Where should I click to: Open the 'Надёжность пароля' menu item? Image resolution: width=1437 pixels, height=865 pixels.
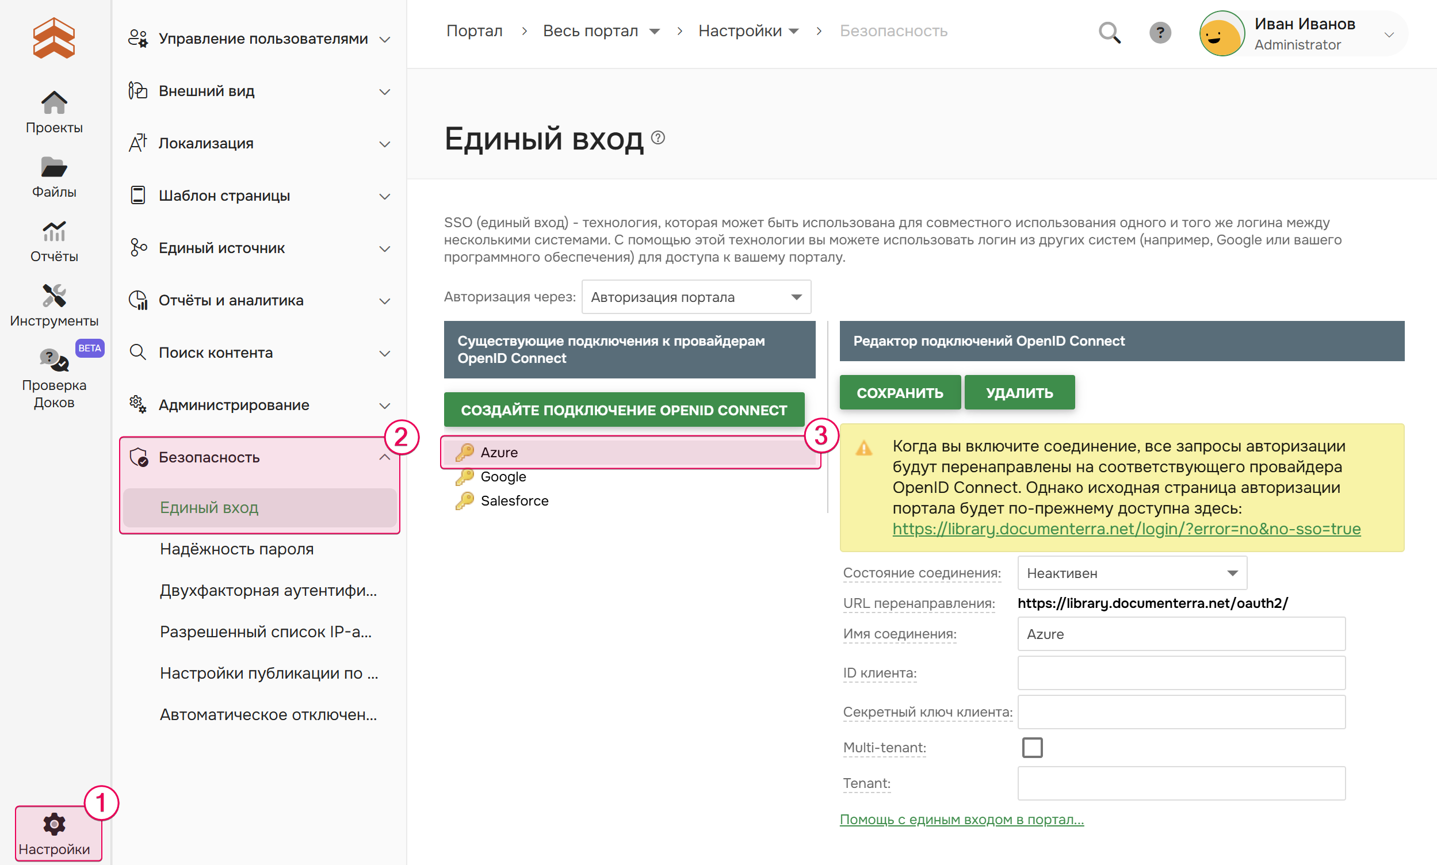coord(236,549)
